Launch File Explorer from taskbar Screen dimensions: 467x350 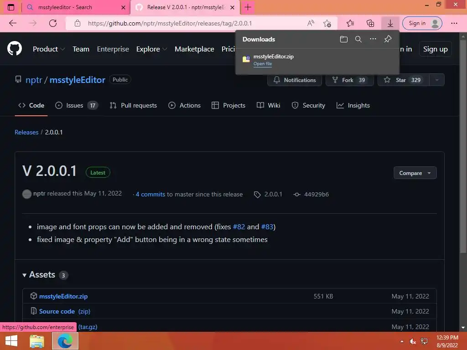[x=37, y=341]
